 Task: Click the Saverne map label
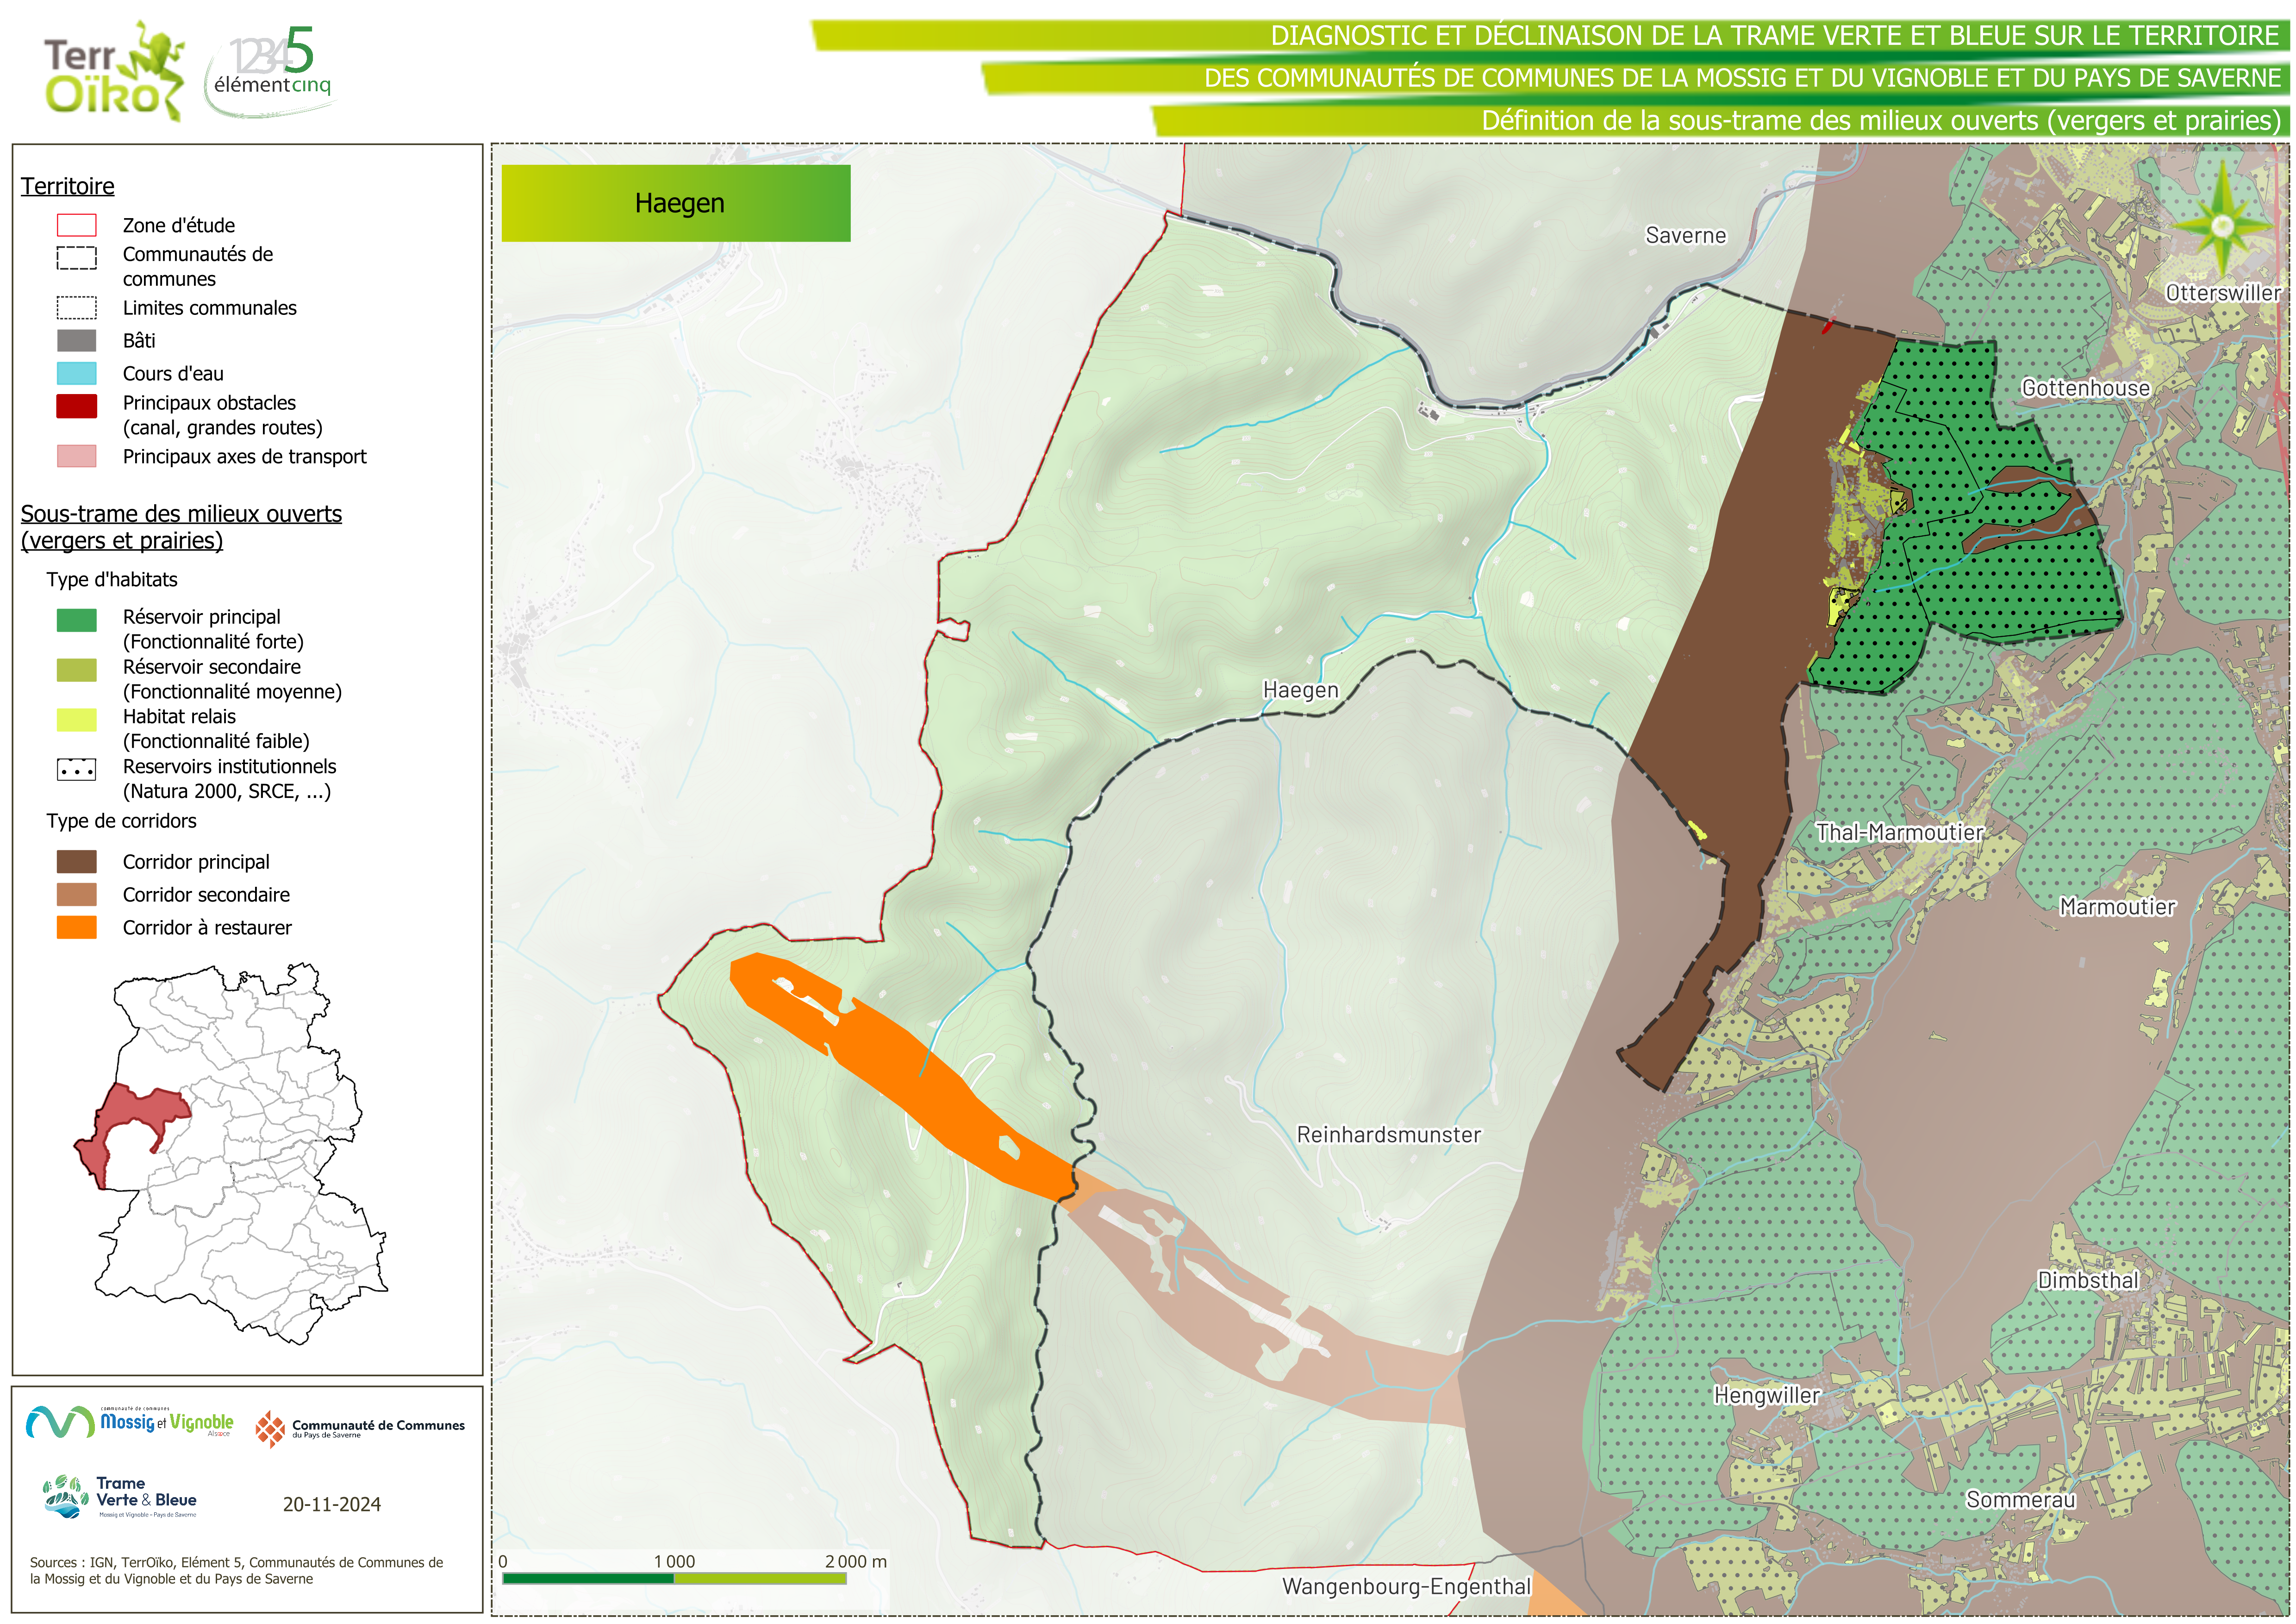[x=1685, y=235]
